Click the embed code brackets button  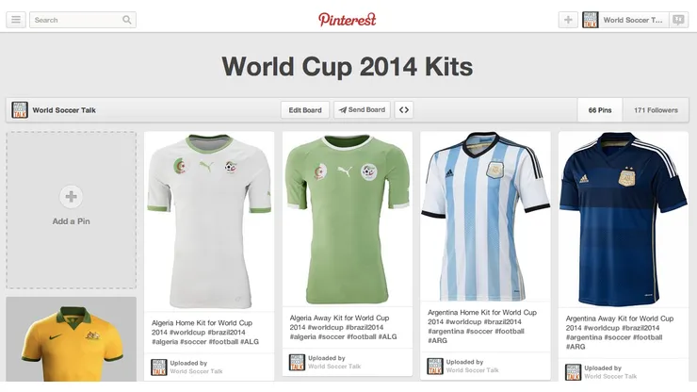[x=404, y=110]
